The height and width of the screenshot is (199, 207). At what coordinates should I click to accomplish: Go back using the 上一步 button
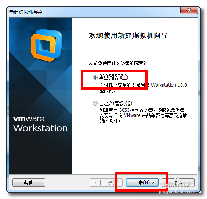click(x=106, y=182)
